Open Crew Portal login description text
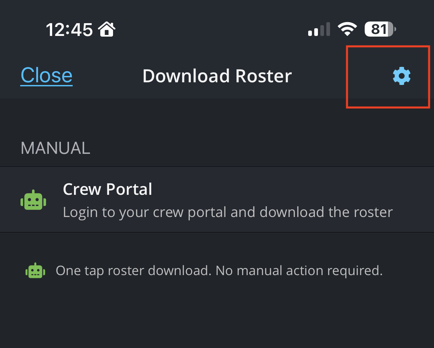The width and height of the screenshot is (434, 348). [x=227, y=212]
